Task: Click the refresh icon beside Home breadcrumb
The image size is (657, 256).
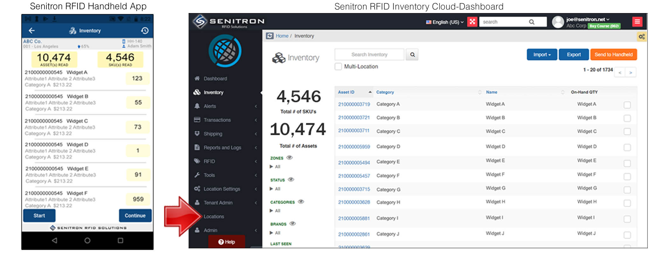Action: (270, 36)
